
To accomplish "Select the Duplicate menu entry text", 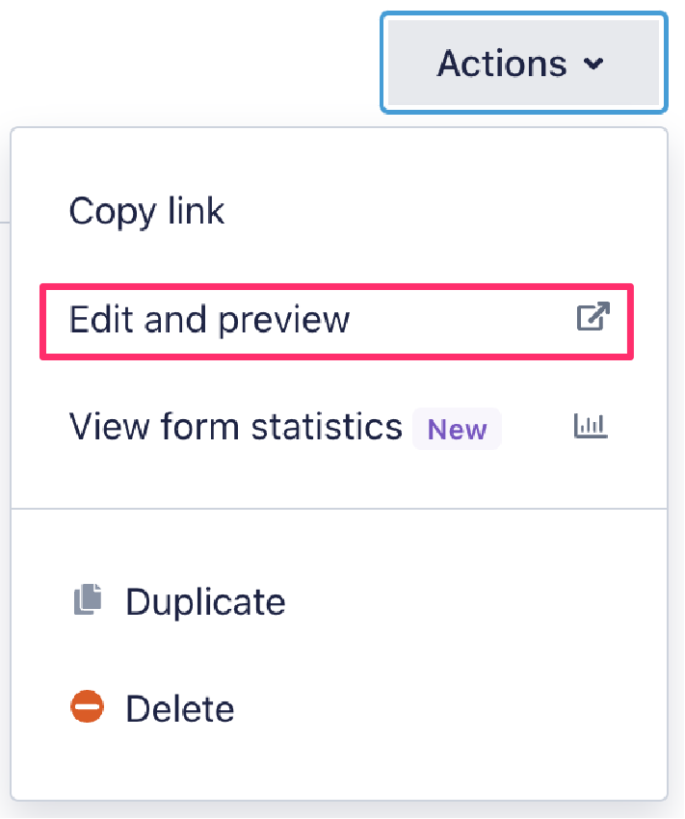I will (205, 602).
